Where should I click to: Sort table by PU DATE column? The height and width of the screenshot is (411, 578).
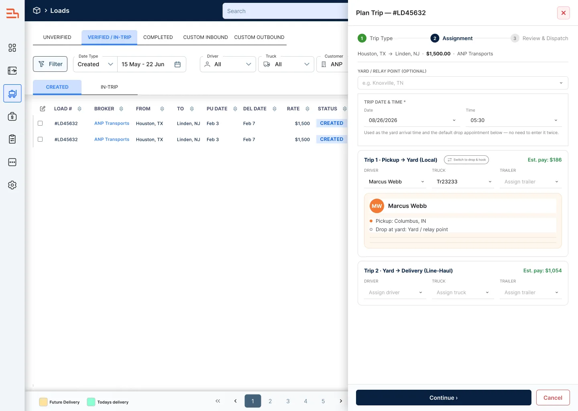click(235, 109)
